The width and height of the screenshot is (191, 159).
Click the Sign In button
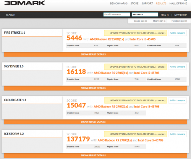point(165,15)
